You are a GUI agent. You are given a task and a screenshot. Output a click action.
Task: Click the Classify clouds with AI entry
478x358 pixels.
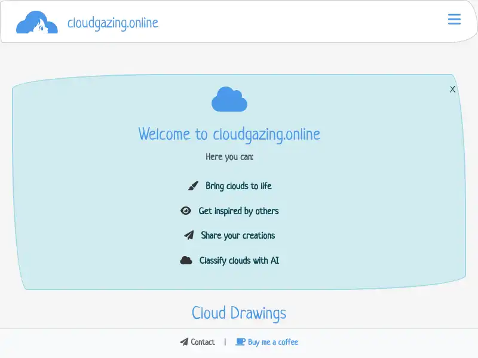pyautogui.click(x=238, y=260)
